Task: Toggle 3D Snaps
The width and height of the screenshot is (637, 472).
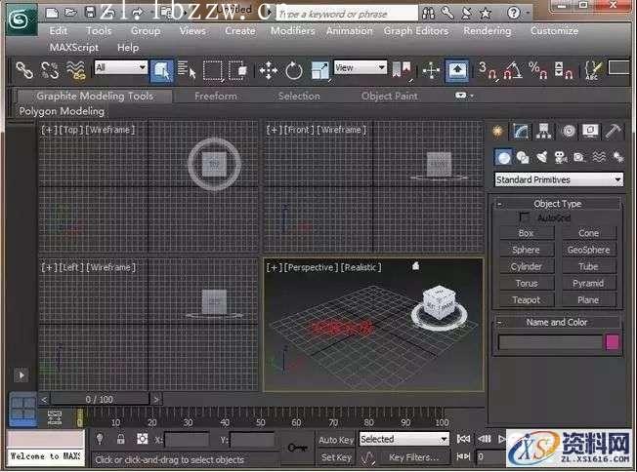Action: 488,70
